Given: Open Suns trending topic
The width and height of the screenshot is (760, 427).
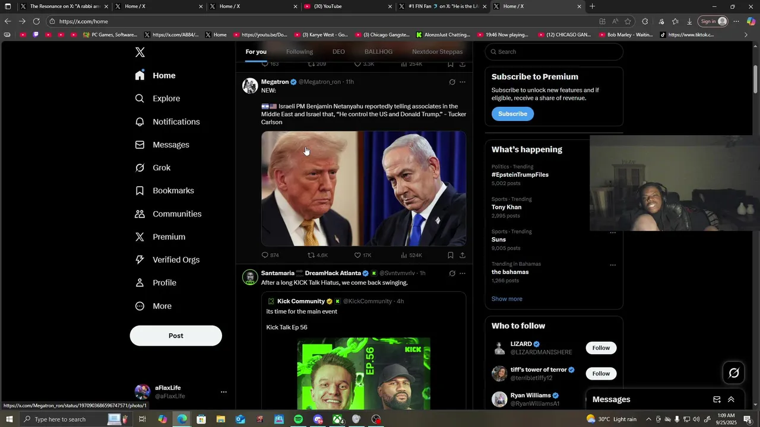Looking at the screenshot, I should pos(499,240).
